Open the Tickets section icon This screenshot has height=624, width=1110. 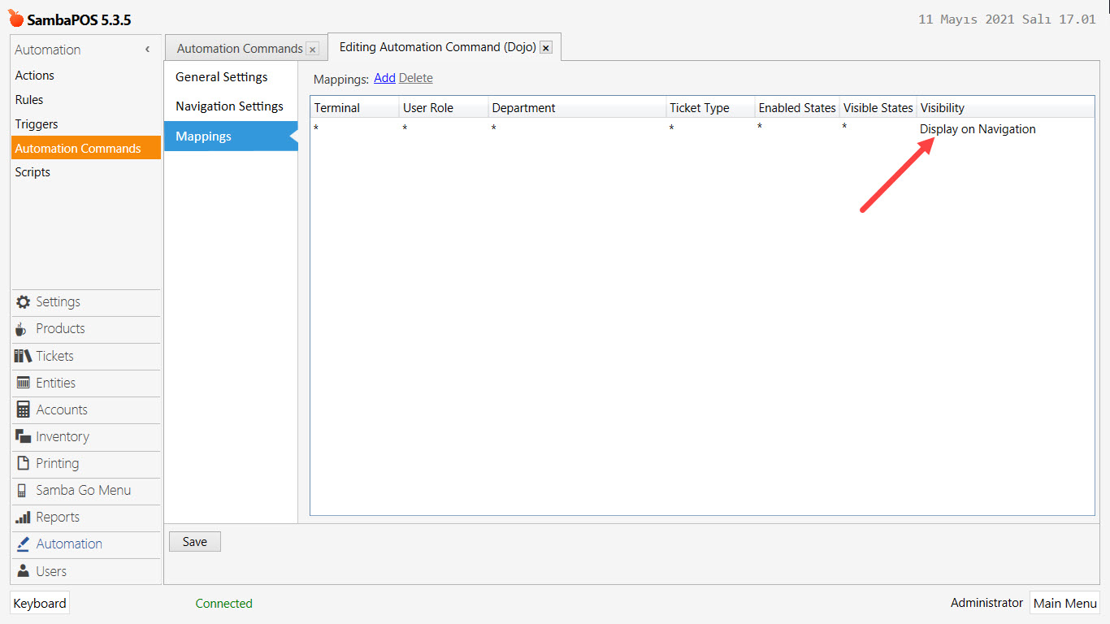coord(22,356)
